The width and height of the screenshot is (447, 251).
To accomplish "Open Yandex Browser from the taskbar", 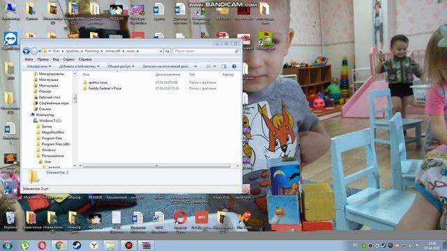I will (94, 245).
